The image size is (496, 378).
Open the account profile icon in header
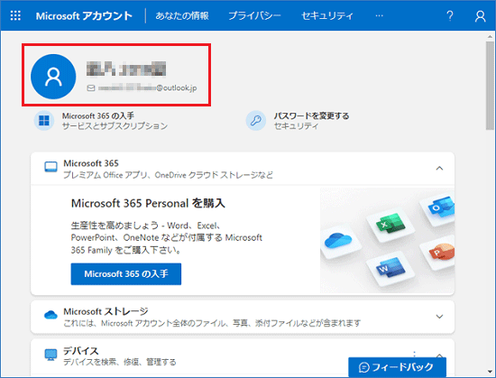pyautogui.click(x=480, y=16)
